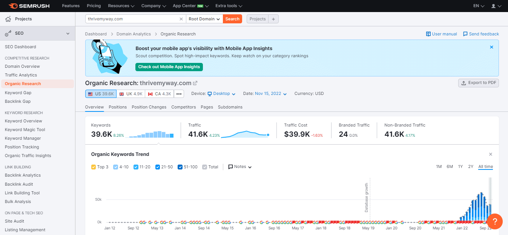Toggle the Total checkbox
The width and height of the screenshot is (508, 235).
click(204, 167)
